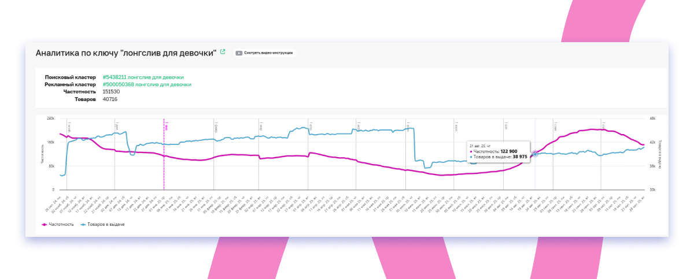The image size is (694, 279).
Task: Click the left Частотность axis title
Action: click(x=42, y=154)
